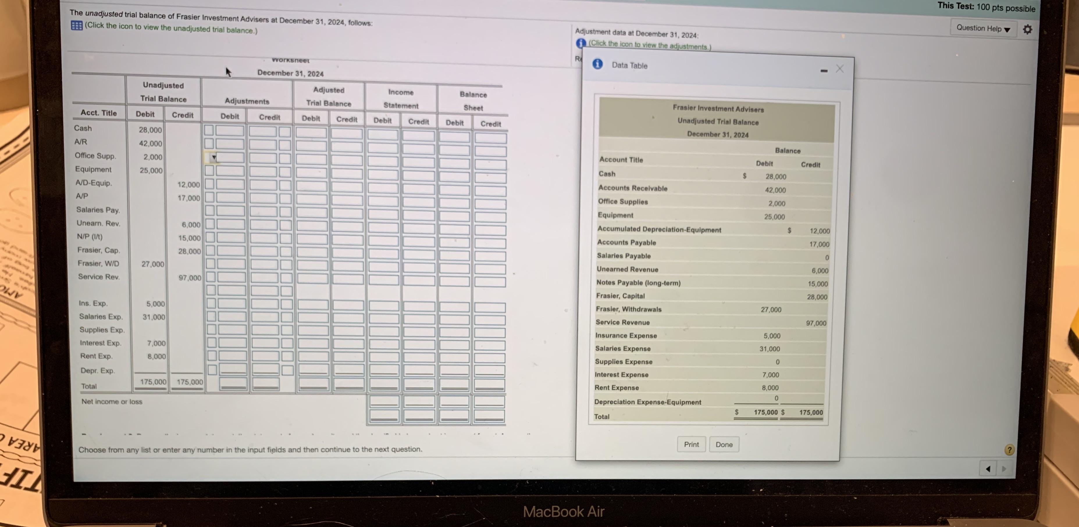Open Cash row adjustment credit reference box

click(x=285, y=132)
